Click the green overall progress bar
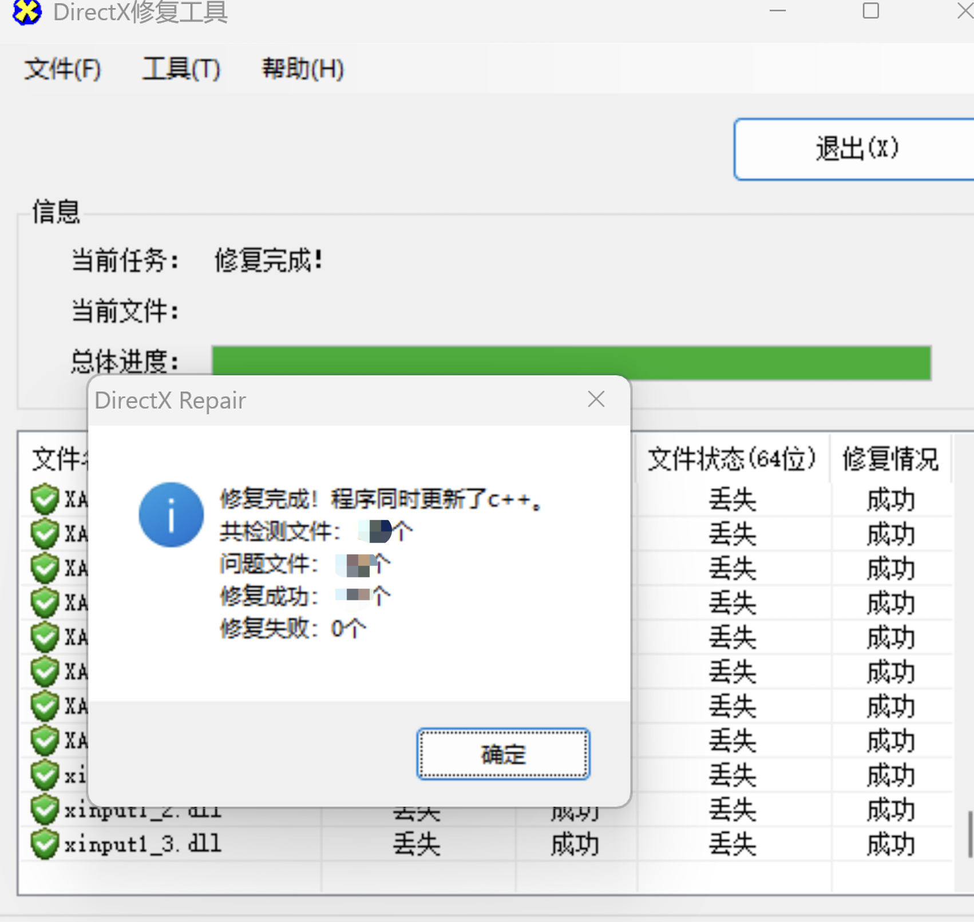This screenshot has width=974, height=922. 571,363
